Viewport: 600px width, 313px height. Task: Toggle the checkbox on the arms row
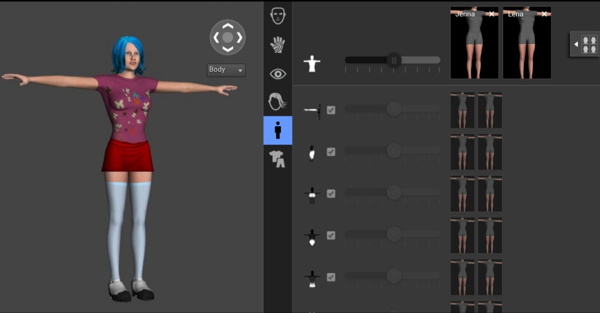tap(331, 110)
